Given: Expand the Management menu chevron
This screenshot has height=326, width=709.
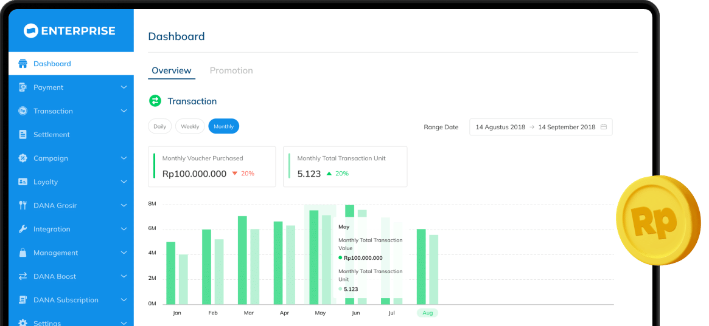Looking at the screenshot, I should click(x=124, y=253).
